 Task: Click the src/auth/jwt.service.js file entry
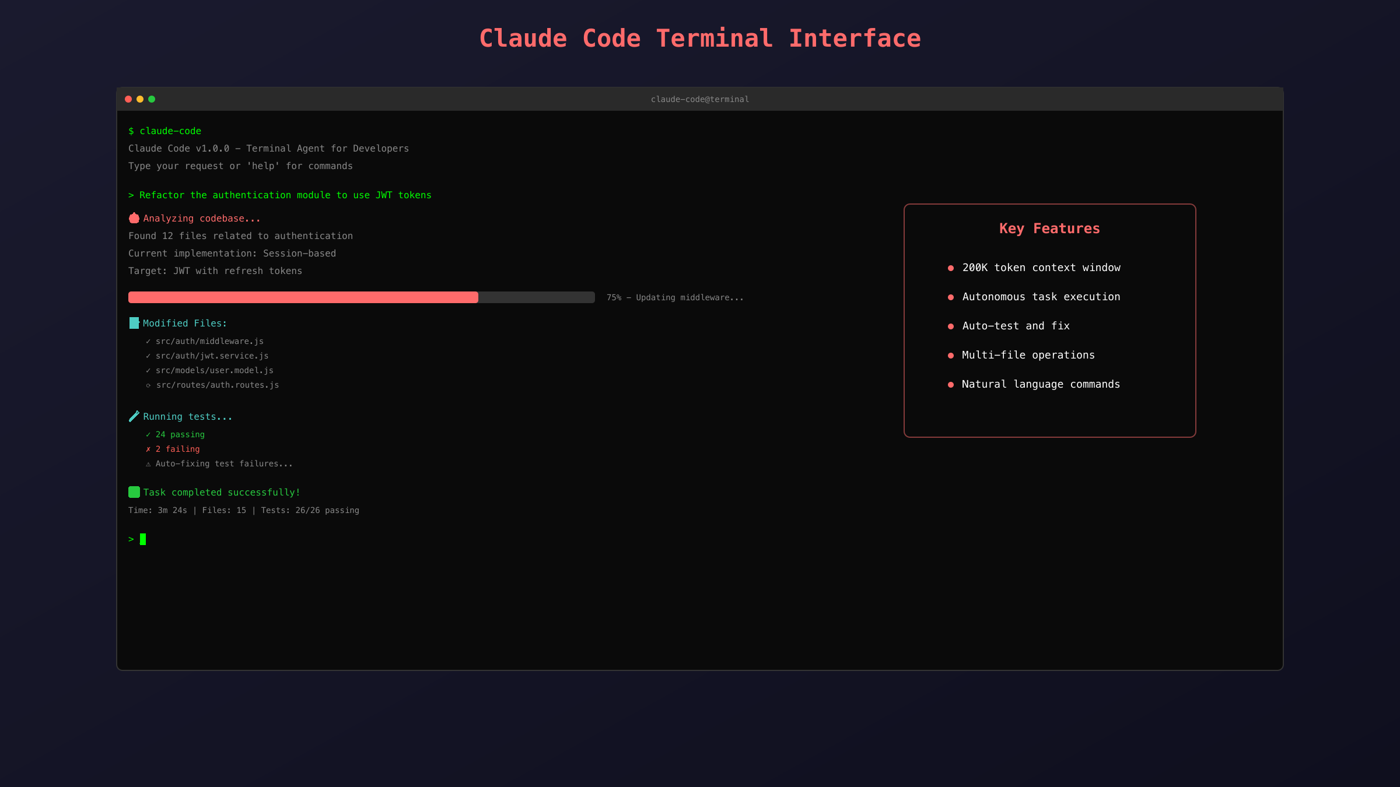[207, 356]
